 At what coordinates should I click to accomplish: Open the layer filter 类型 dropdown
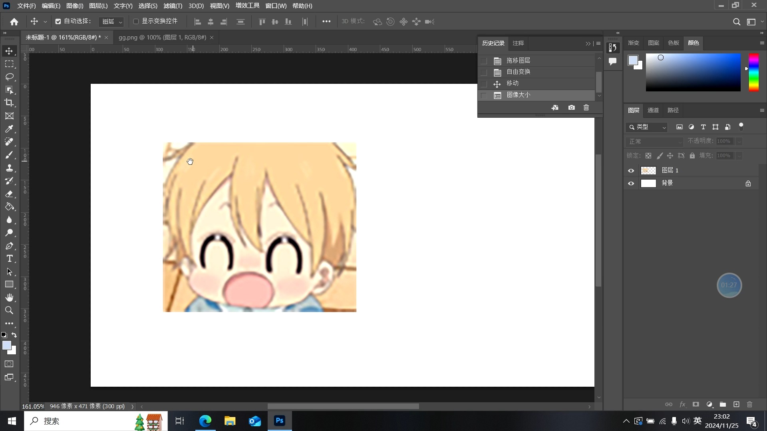coord(647,127)
